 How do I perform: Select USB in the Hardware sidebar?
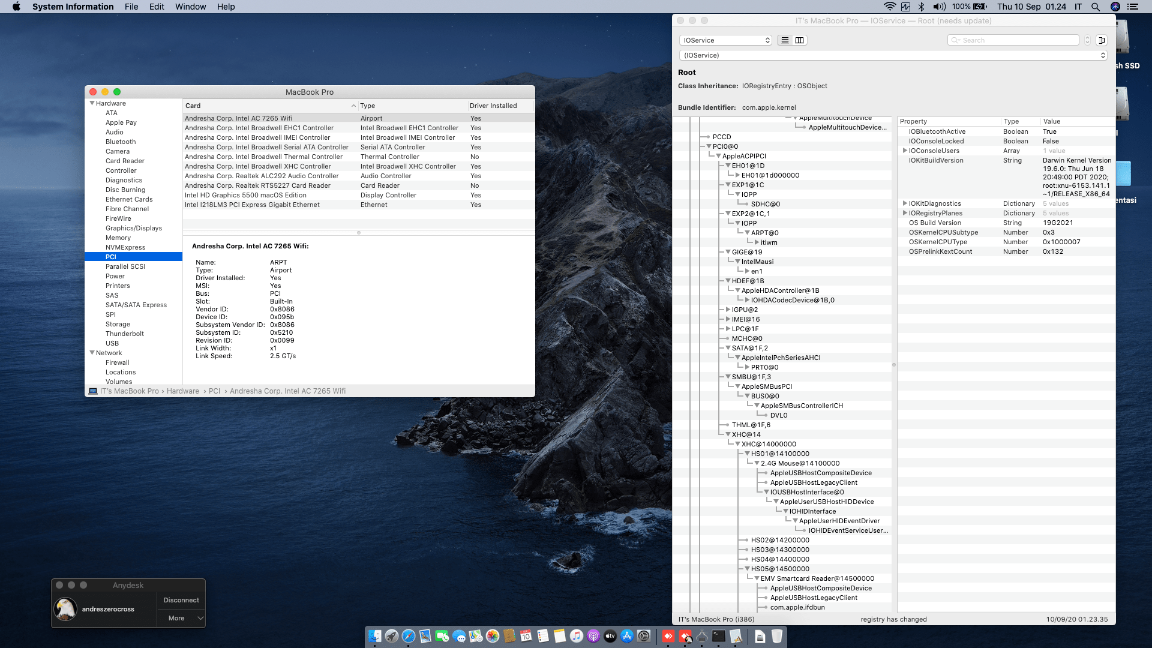[112, 343]
